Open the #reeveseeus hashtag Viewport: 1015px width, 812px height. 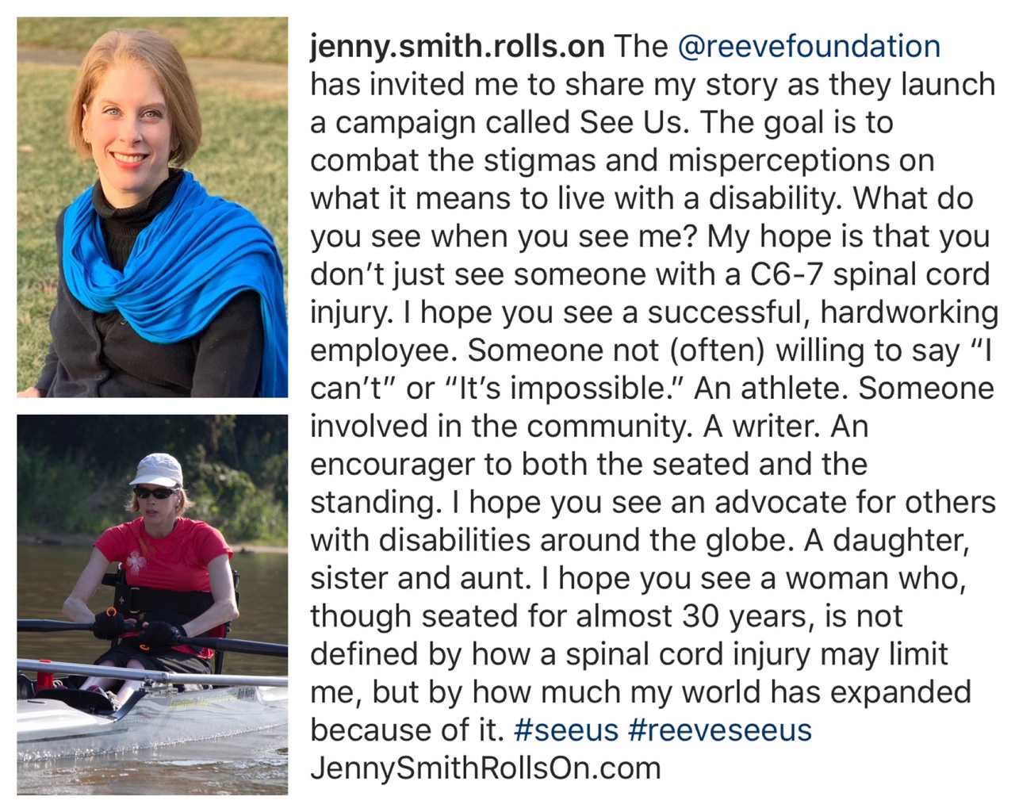click(x=720, y=730)
